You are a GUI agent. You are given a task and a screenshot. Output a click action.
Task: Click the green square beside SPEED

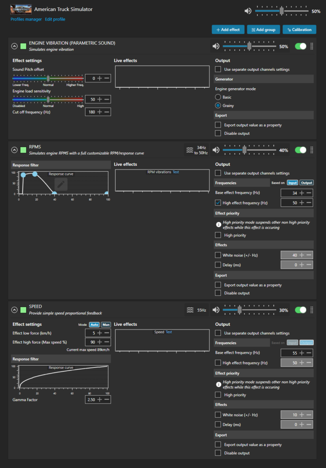(23, 310)
